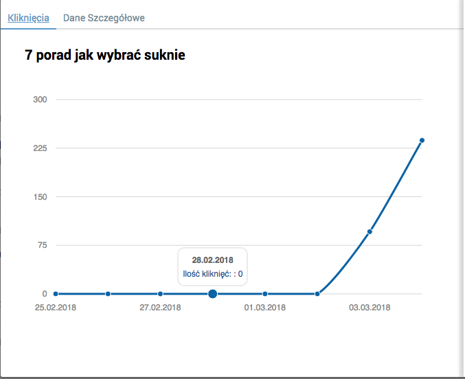Viewport: 465px width, 379px height.
Task: Click the 01.03.2018 chart data point
Action: [x=265, y=294]
